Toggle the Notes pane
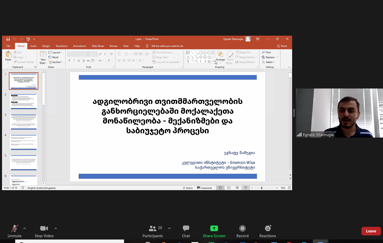 [188, 188]
